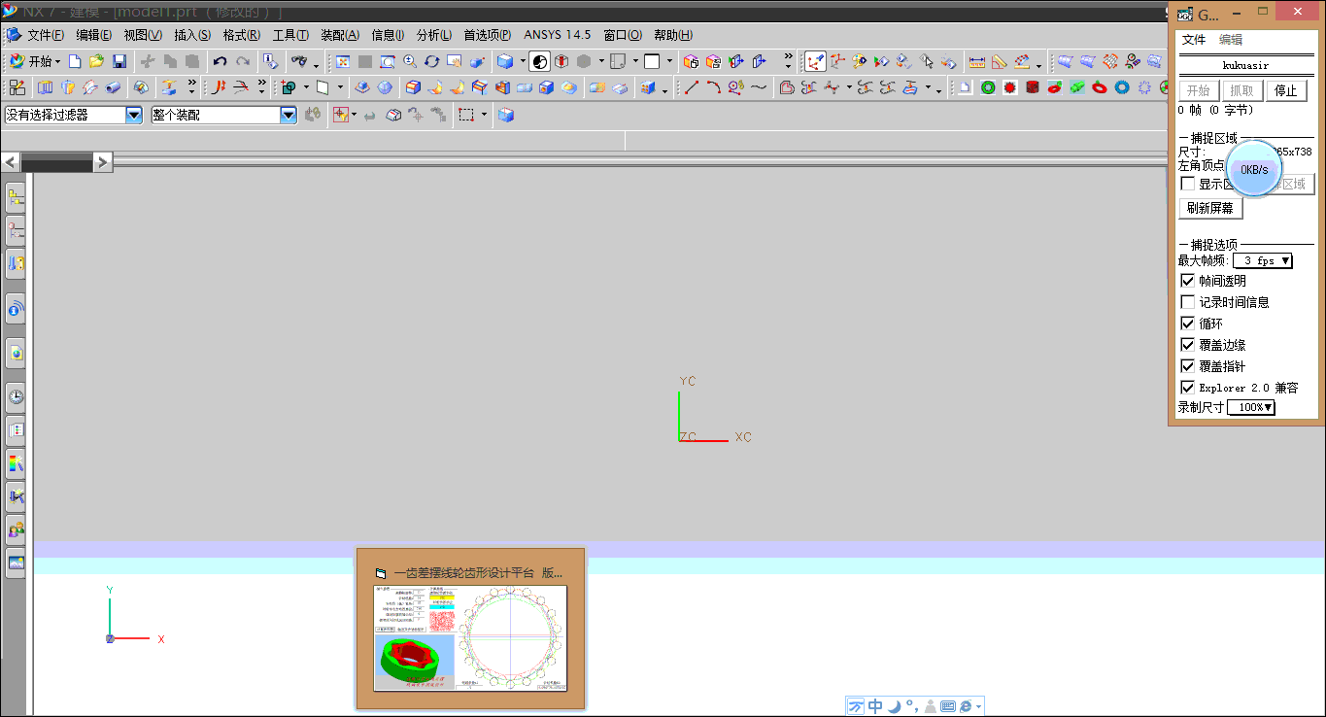Click the measure angle triangle icon

pyautogui.click(x=1000, y=61)
